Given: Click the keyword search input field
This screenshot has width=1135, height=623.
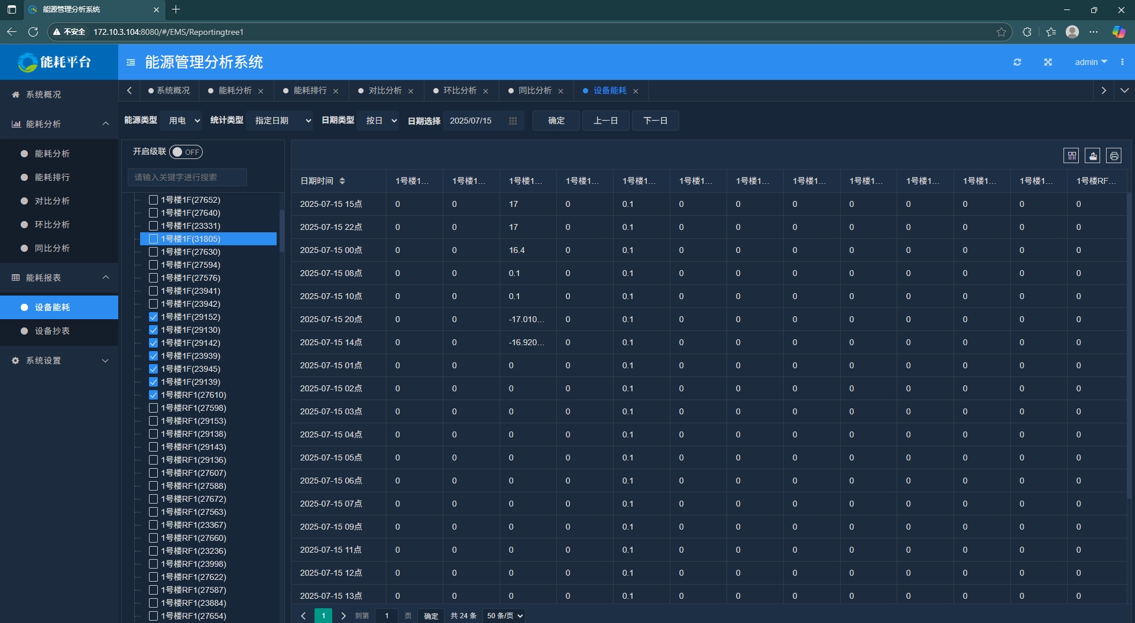Looking at the screenshot, I should click(x=187, y=177).
